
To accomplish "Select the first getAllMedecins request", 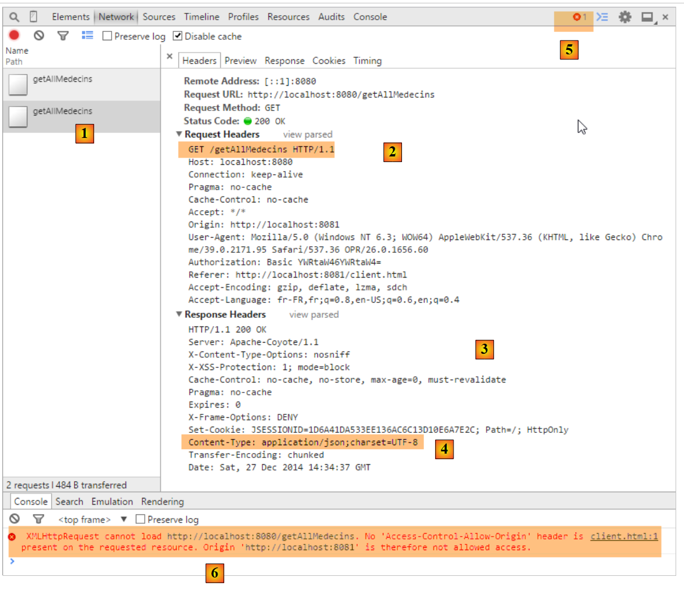I will click(x=62, y=79).
